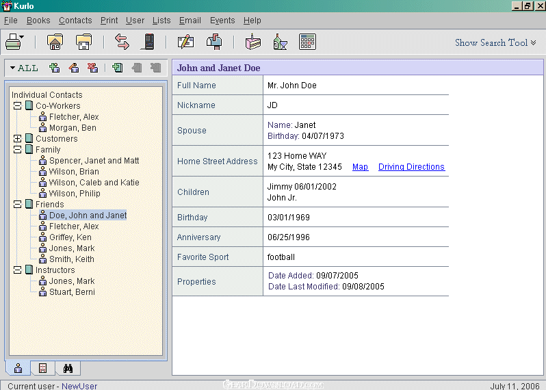This screenshot has width=546, height=390.
Task: Collapse the Friends book
Action: 17,205
